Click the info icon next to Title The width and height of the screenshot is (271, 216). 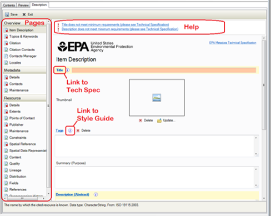(68, 70)
